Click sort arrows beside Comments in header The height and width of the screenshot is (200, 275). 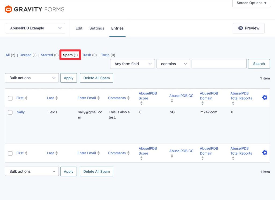pos(128,98)
